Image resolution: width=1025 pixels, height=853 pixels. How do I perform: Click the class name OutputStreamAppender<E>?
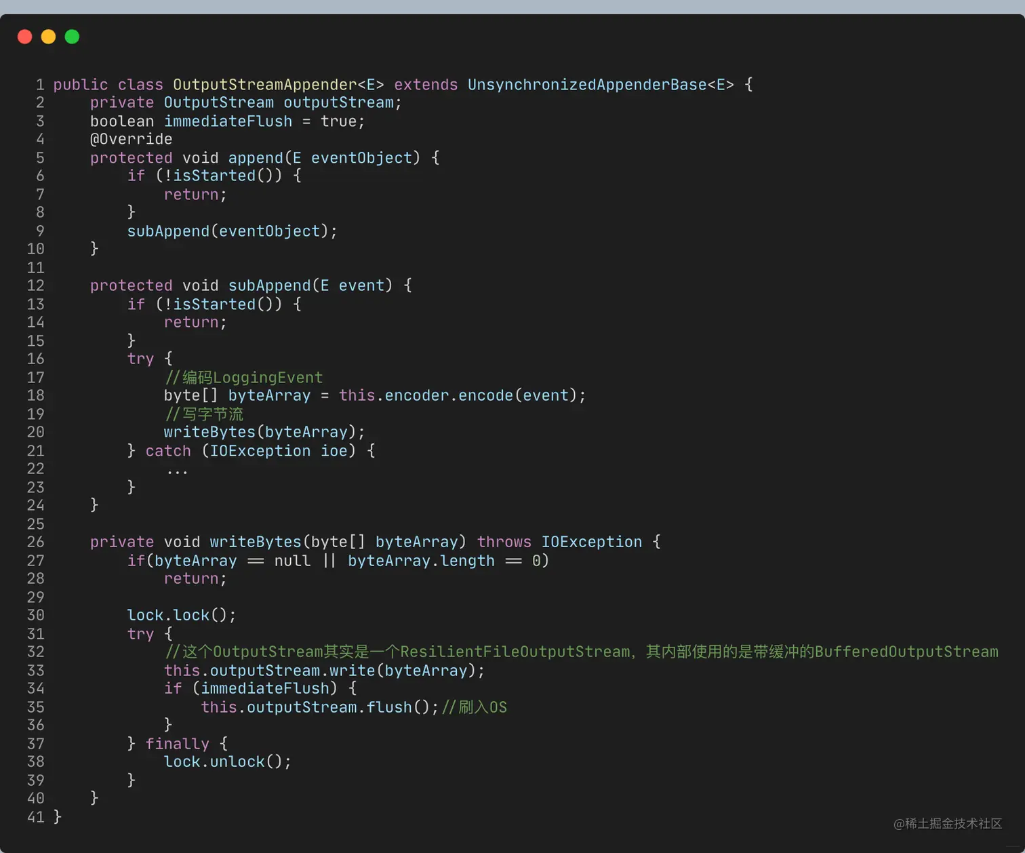tap(279, 85)
